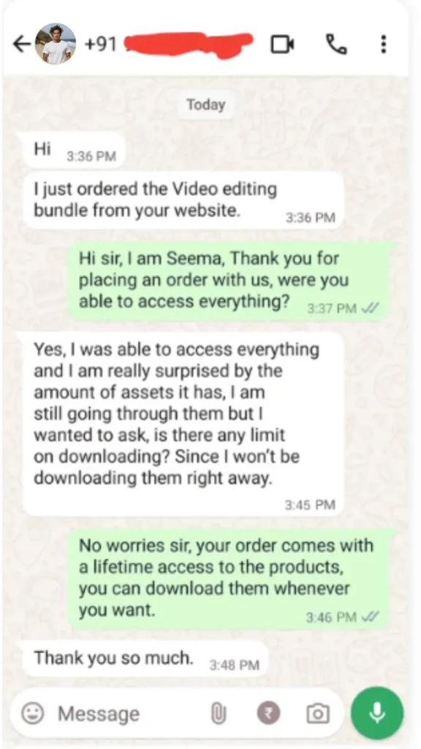The image size is (421, 749).
Task: Select the 'Video editing bundle' message
Action: [x=183, y=200]
